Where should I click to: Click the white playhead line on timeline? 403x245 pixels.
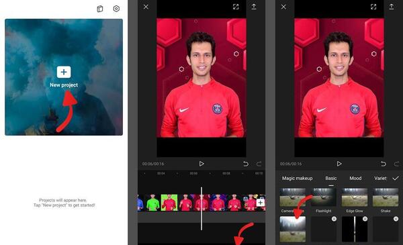[201, 209]
